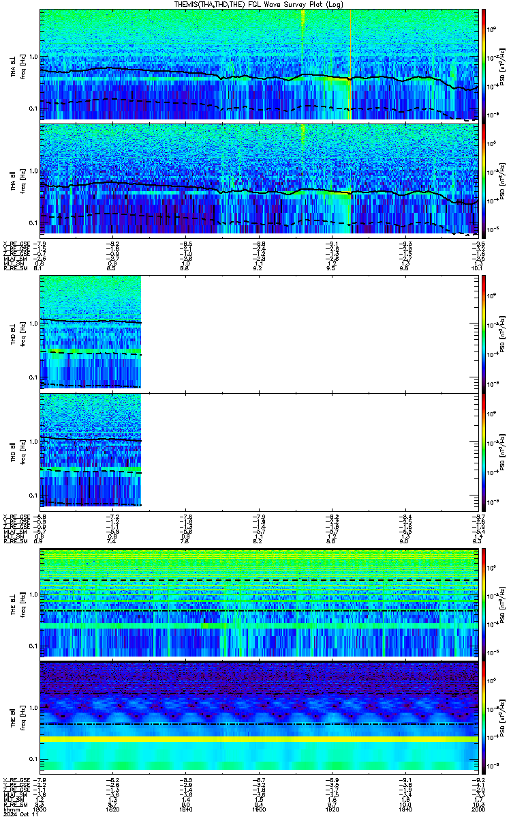Select the THD B-perpendicular spectrogram data region
511x819 pixels.
[91, 332]
